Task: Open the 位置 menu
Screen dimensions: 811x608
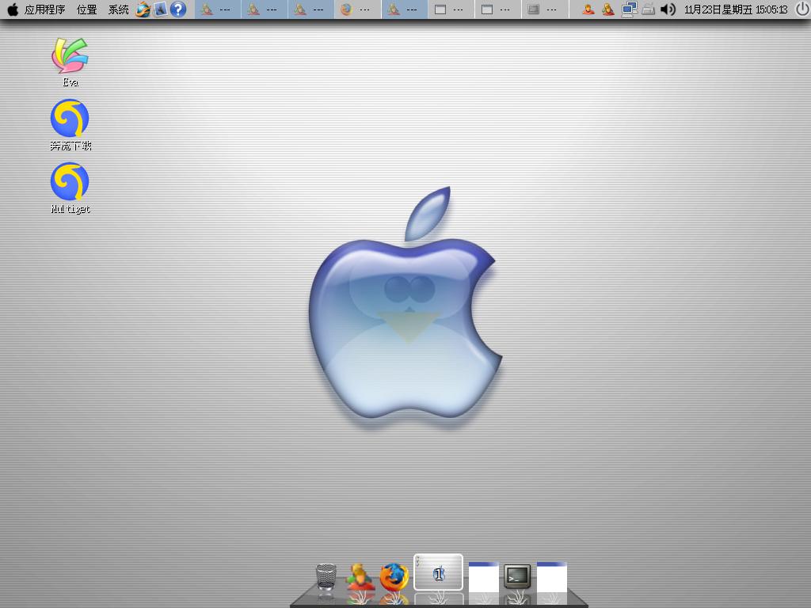Action: point(86,9)
